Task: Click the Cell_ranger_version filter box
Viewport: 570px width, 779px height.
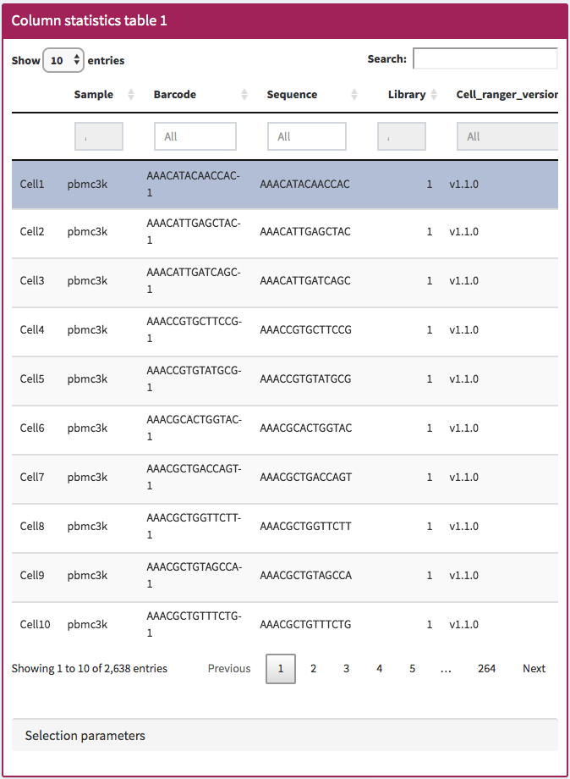Action: (507, 136)
